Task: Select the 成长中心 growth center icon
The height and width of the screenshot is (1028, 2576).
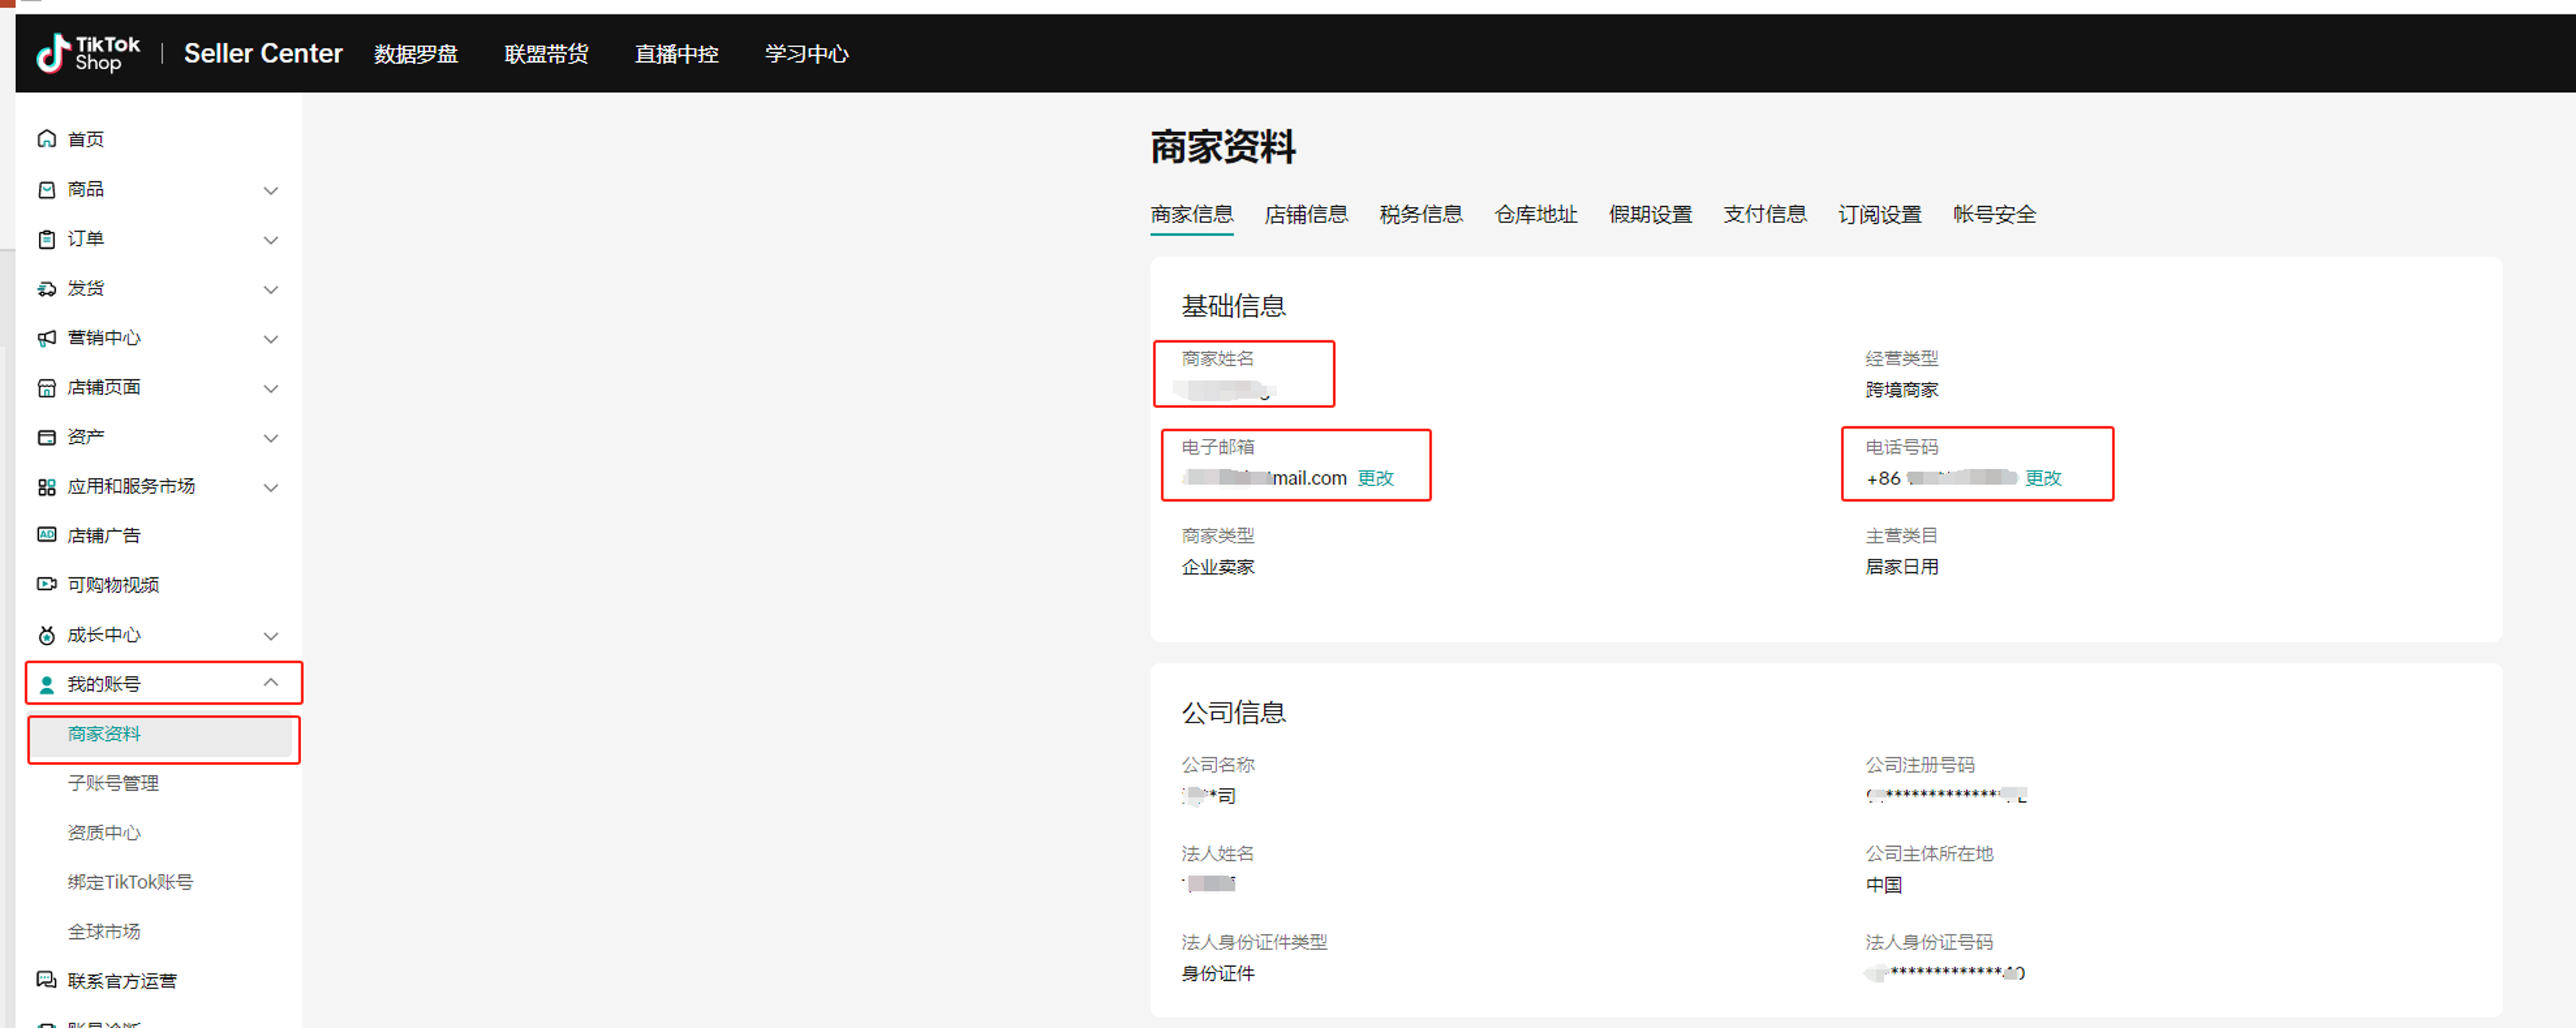Action: point(46,634)
